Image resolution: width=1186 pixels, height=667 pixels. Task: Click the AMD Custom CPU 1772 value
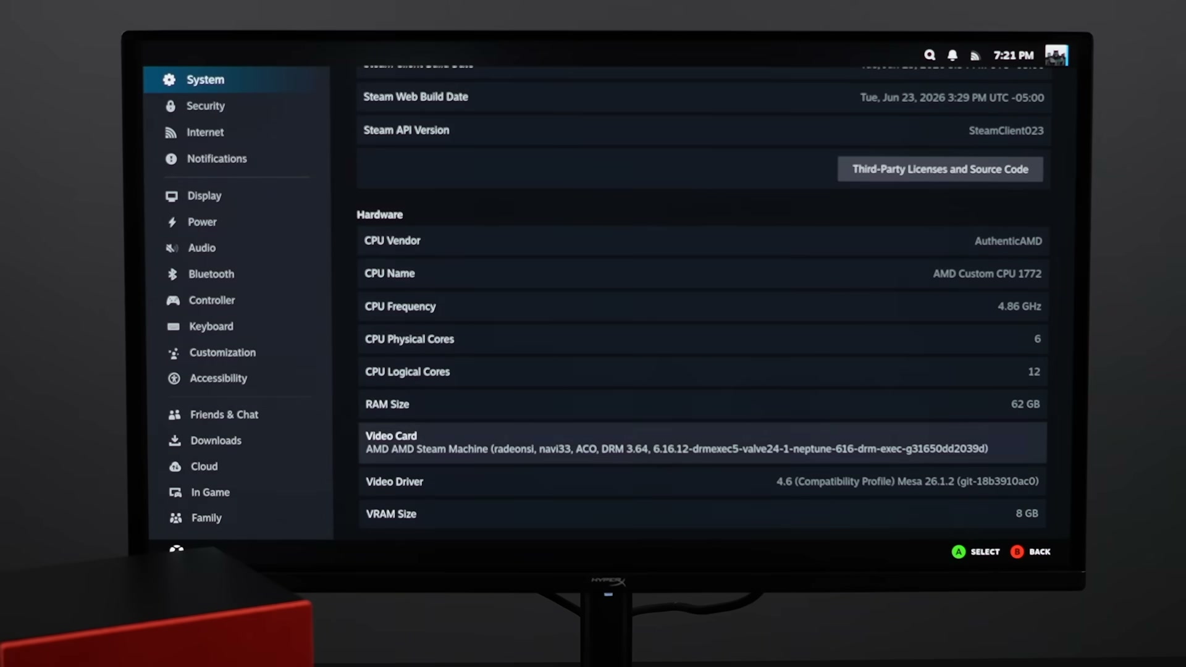pyautogui.click(x=987, y=274)
